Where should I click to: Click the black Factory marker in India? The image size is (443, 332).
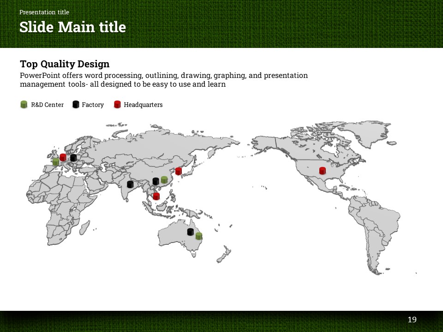coord(130,184)
